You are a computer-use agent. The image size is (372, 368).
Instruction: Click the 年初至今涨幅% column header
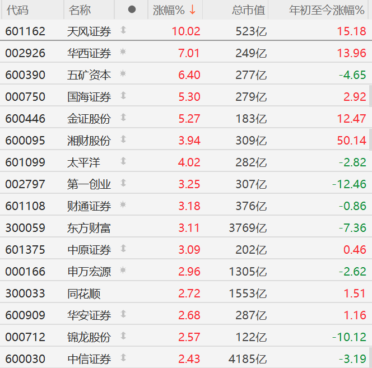pos(327,10)
